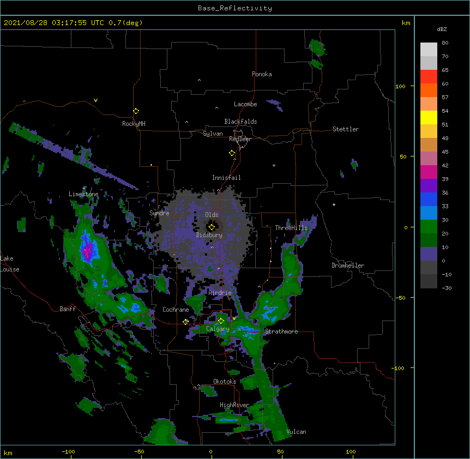Click the magenta 42 dBZ legend color

429,172
